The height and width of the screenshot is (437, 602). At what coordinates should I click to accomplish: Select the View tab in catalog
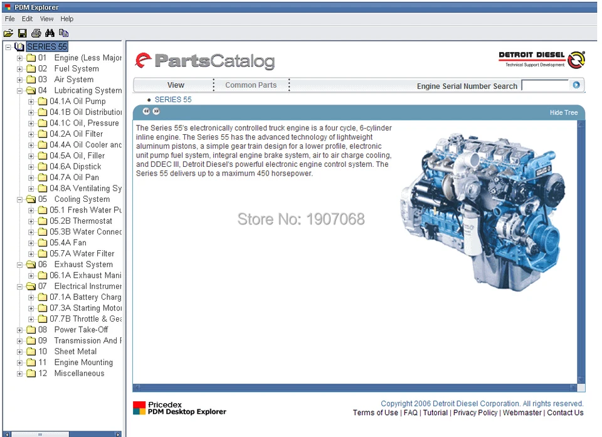tap(176, 85)
